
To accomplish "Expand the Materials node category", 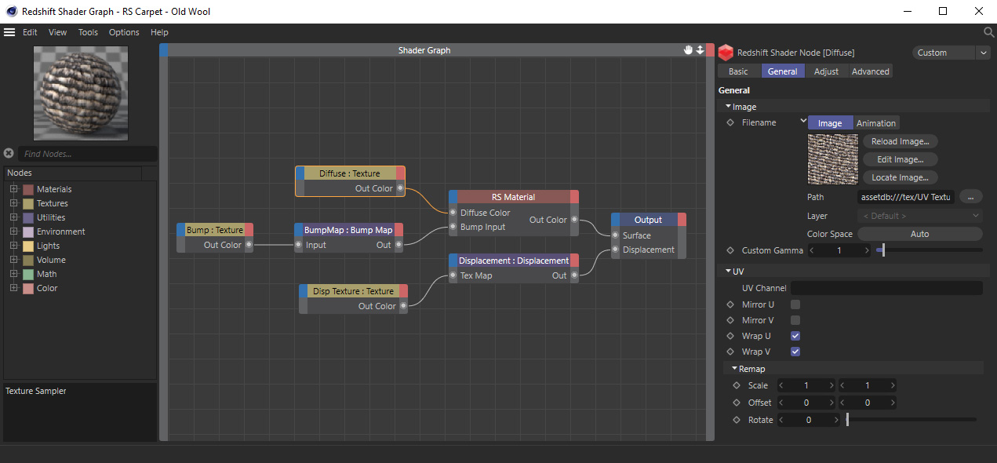I will pyautogui.click(x=13, y=189).
